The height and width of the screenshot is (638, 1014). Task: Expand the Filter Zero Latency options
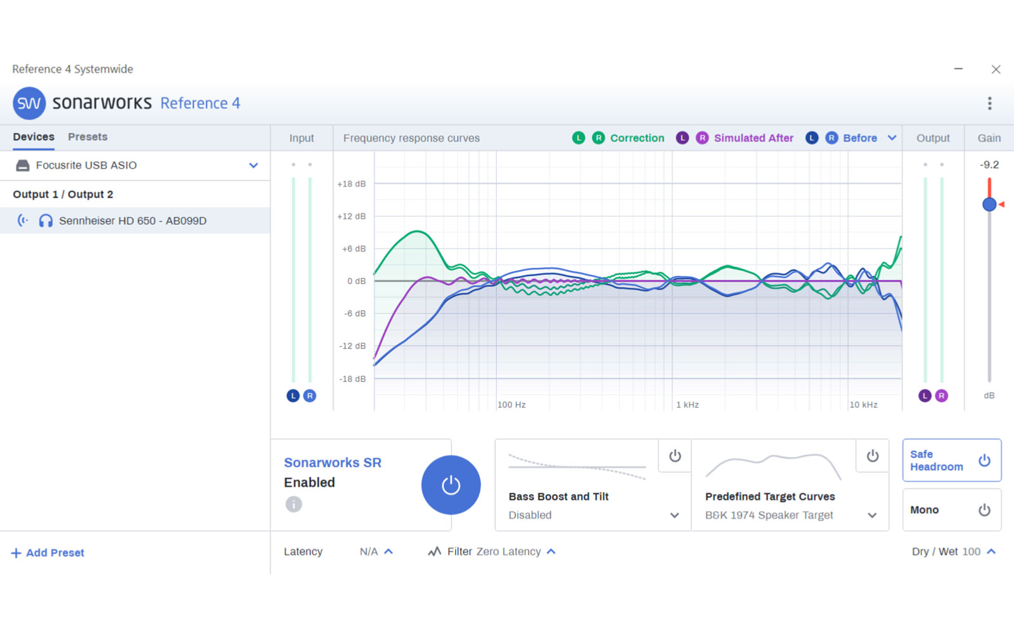tap(551, 551)
